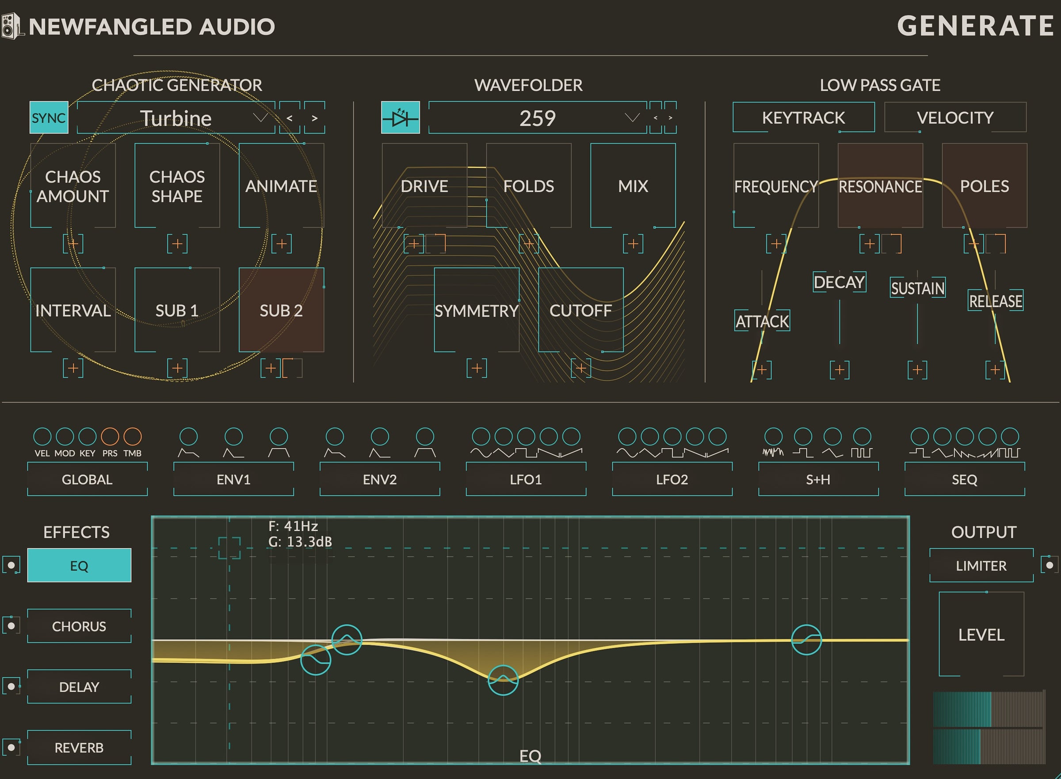1061x779 pixels.
Task: Open the ENV2 modulation section
Action: coord(380,479)
